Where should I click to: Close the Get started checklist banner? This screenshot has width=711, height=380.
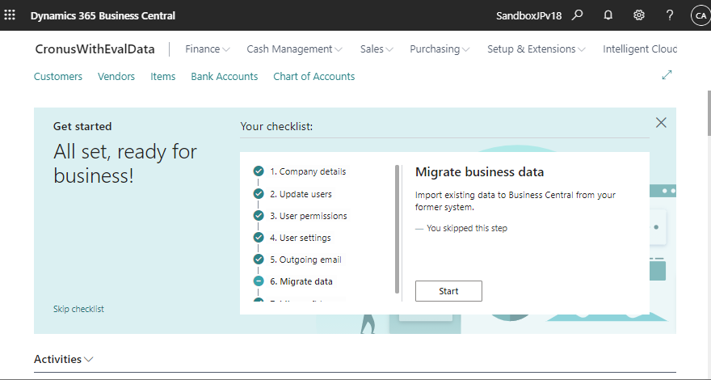(661, 123)
